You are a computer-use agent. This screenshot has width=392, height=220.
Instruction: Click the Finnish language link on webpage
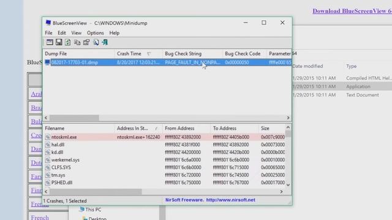(37, 190)
